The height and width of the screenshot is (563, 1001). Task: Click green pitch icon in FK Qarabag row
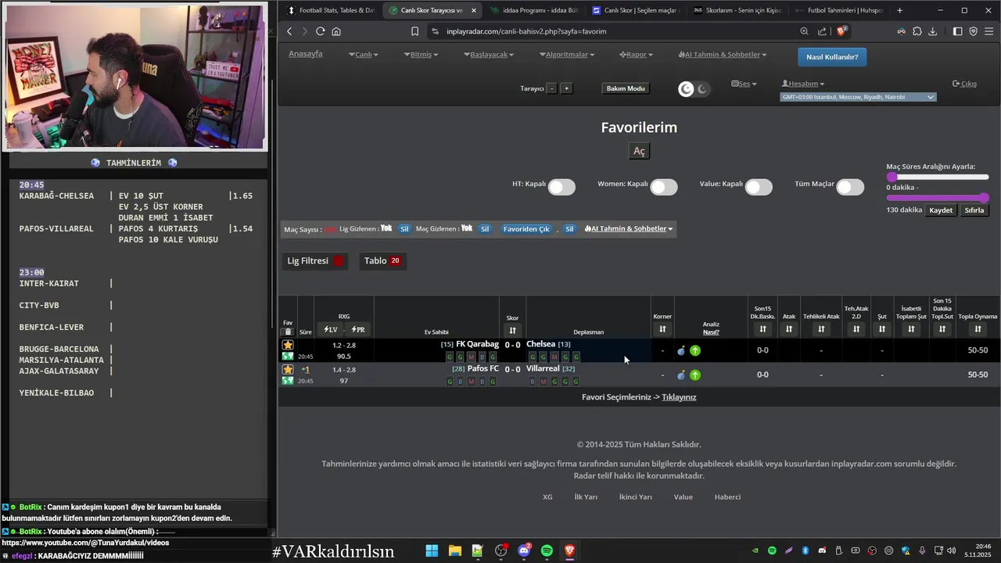point(288,357)
